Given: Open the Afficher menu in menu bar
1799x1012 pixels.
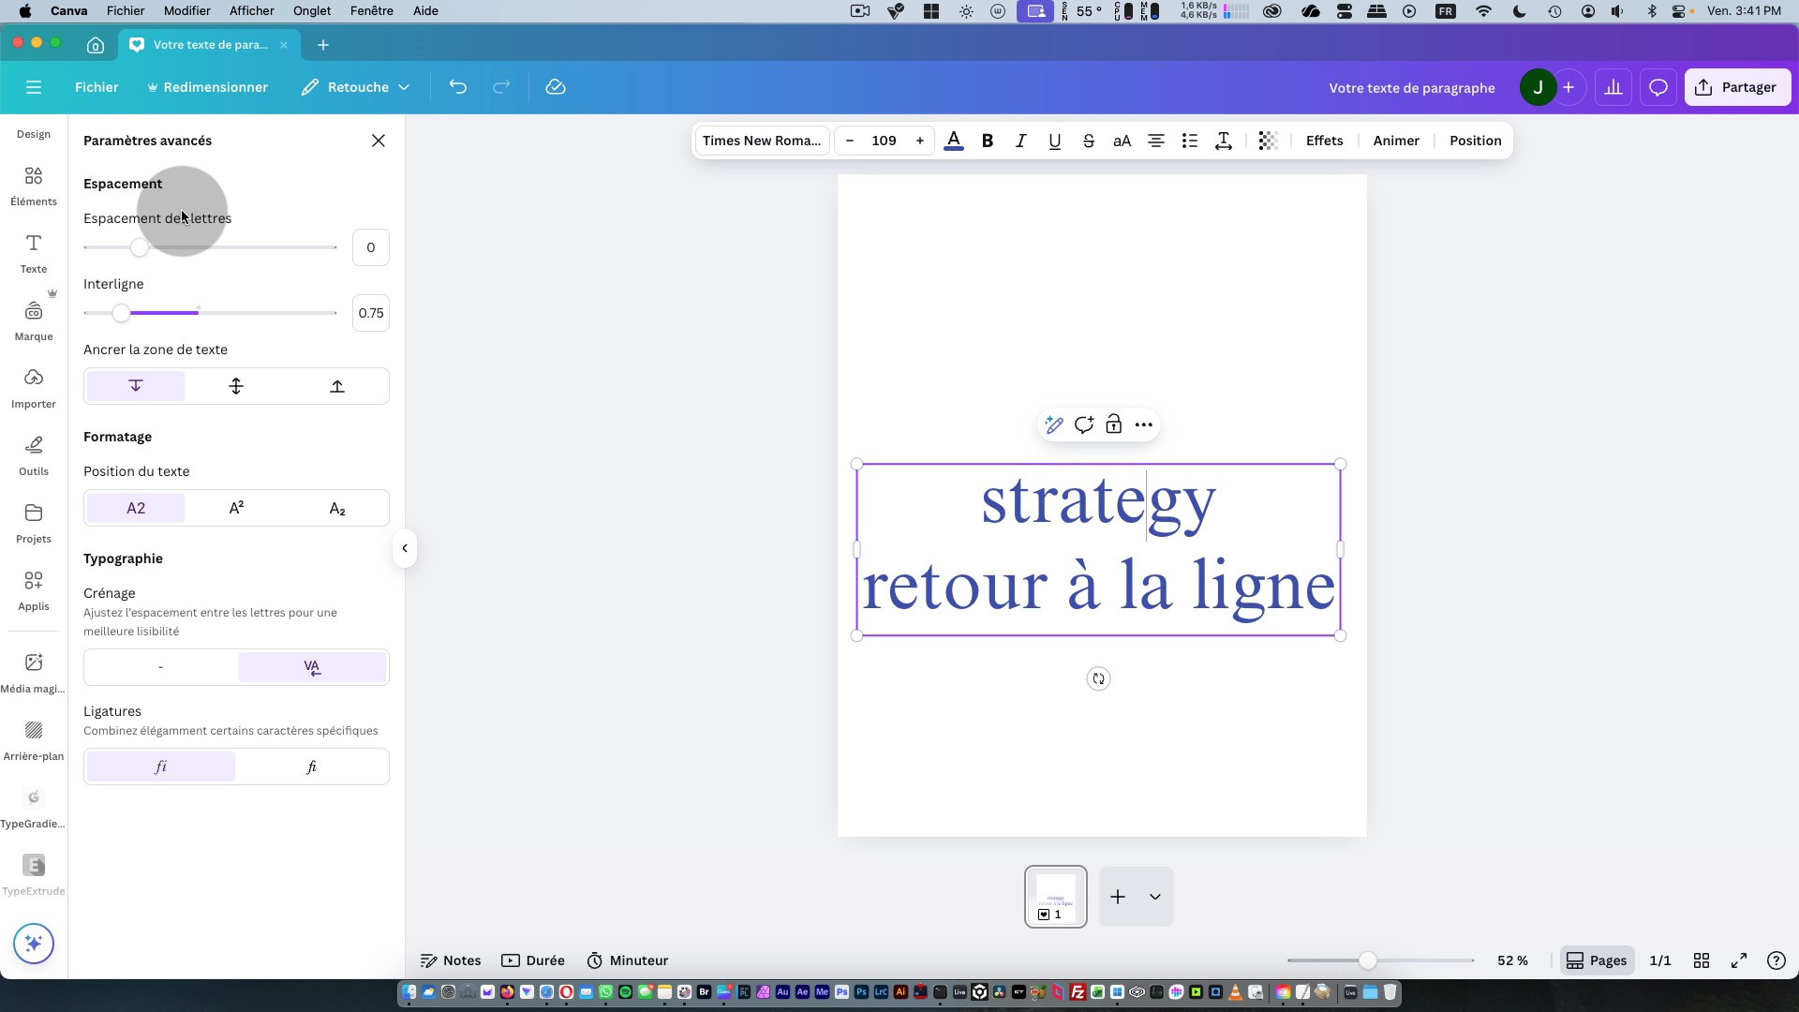Looking at the screenshot, I should point(251,11).
